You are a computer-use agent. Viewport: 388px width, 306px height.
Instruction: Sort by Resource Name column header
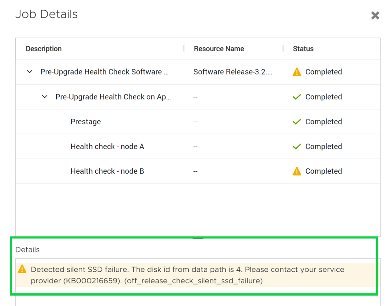[219, 49]
